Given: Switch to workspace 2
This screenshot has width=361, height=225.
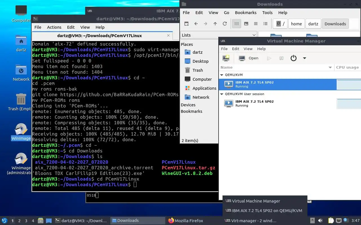Looking at the screenshot, I should (x=19, y=221).
